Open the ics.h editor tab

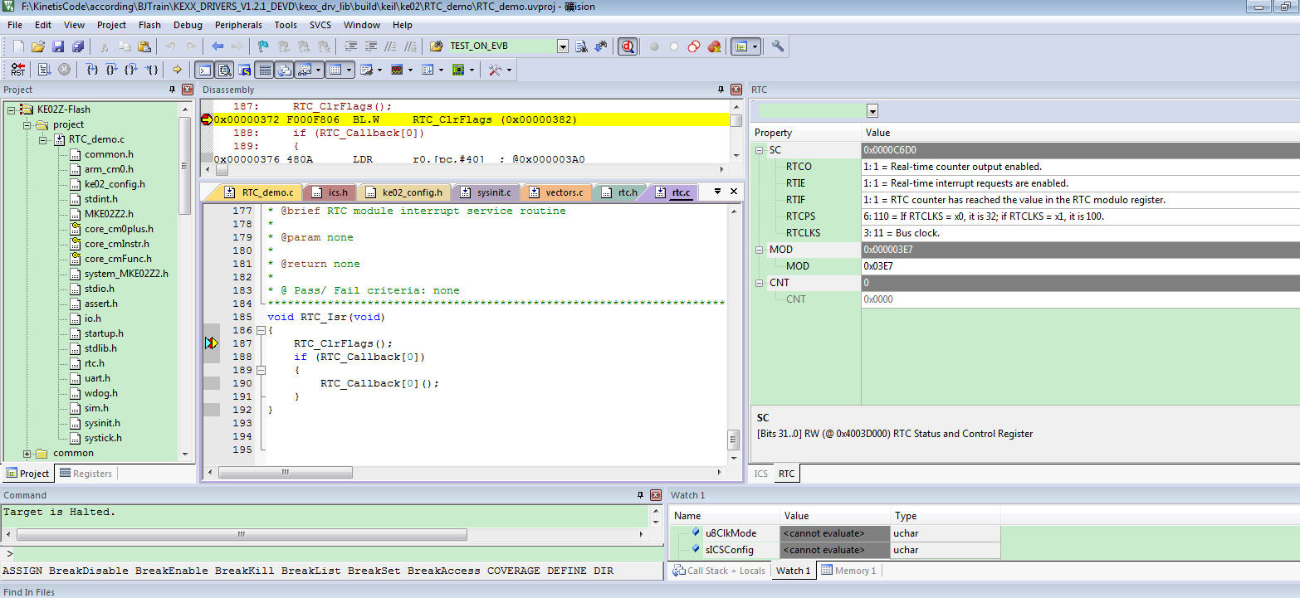(330, 192)
